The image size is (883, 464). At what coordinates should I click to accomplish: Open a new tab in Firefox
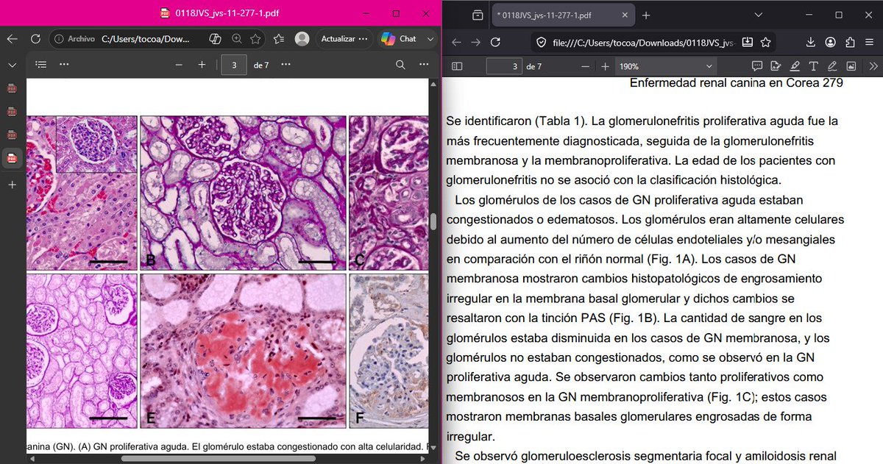[x=646, y=15]
